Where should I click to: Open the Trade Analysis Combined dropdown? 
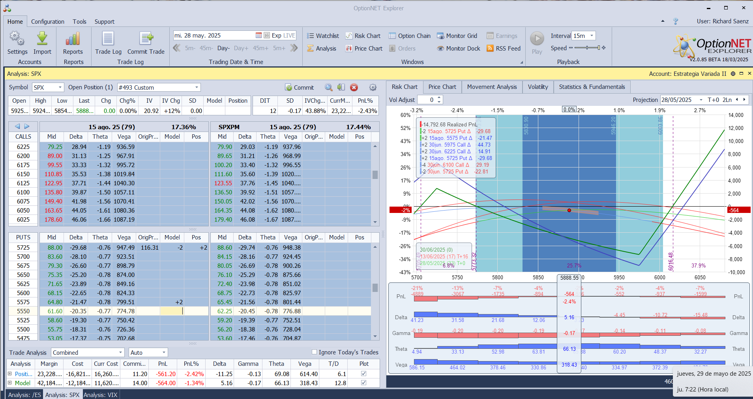pyautogui.click(x=121, y=352)
